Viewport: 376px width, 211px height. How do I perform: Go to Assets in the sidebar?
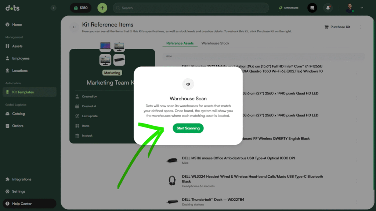click(17, 46)
